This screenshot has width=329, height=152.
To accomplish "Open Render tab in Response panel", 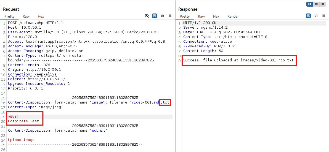I will pyautogui.click(x=233, y=17).
